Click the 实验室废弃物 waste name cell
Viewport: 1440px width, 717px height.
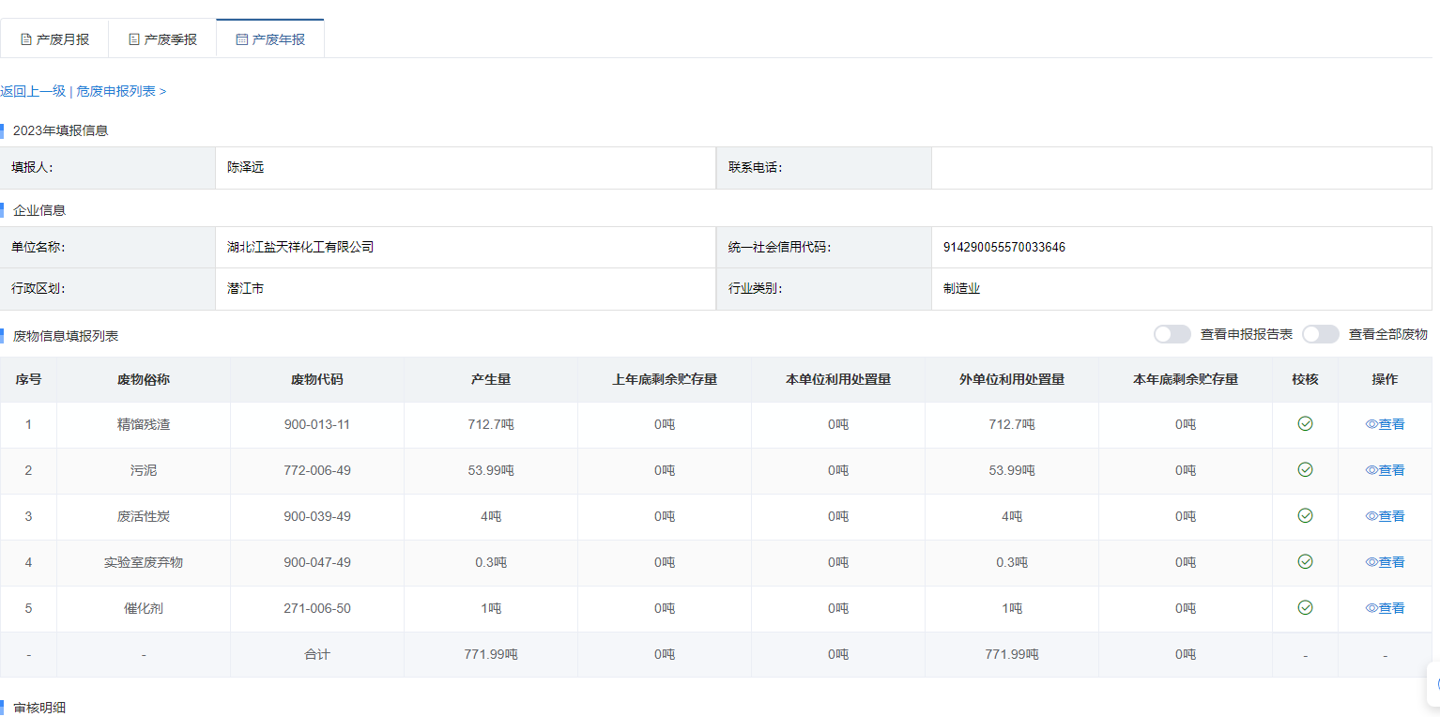coord(144,562)
